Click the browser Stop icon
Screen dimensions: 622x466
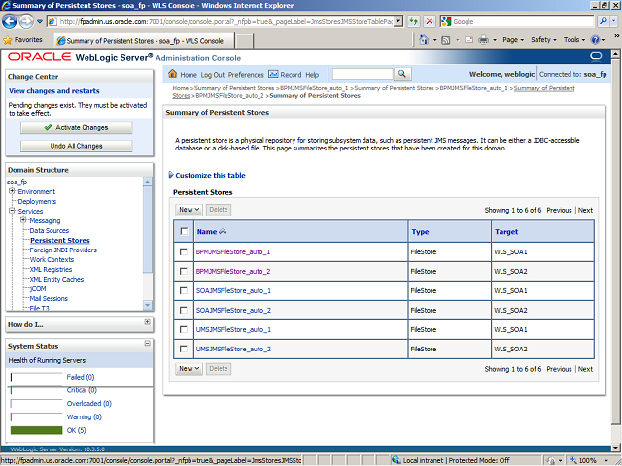point(430,21)
